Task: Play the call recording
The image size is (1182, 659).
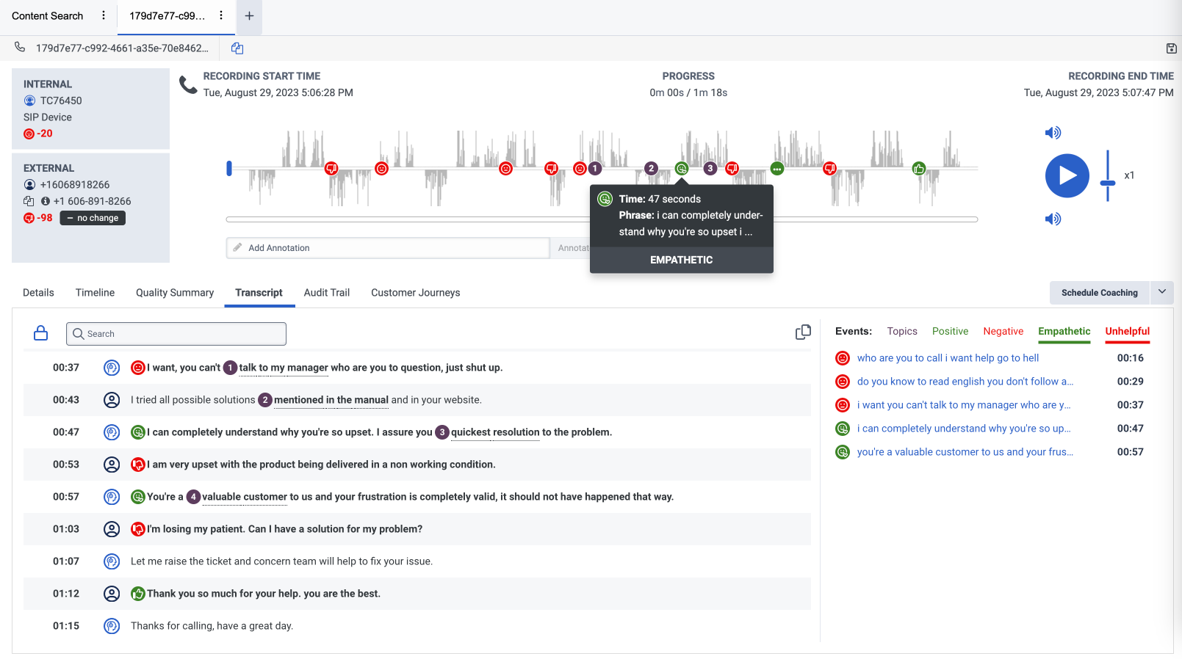Action: coord(1067,175)
